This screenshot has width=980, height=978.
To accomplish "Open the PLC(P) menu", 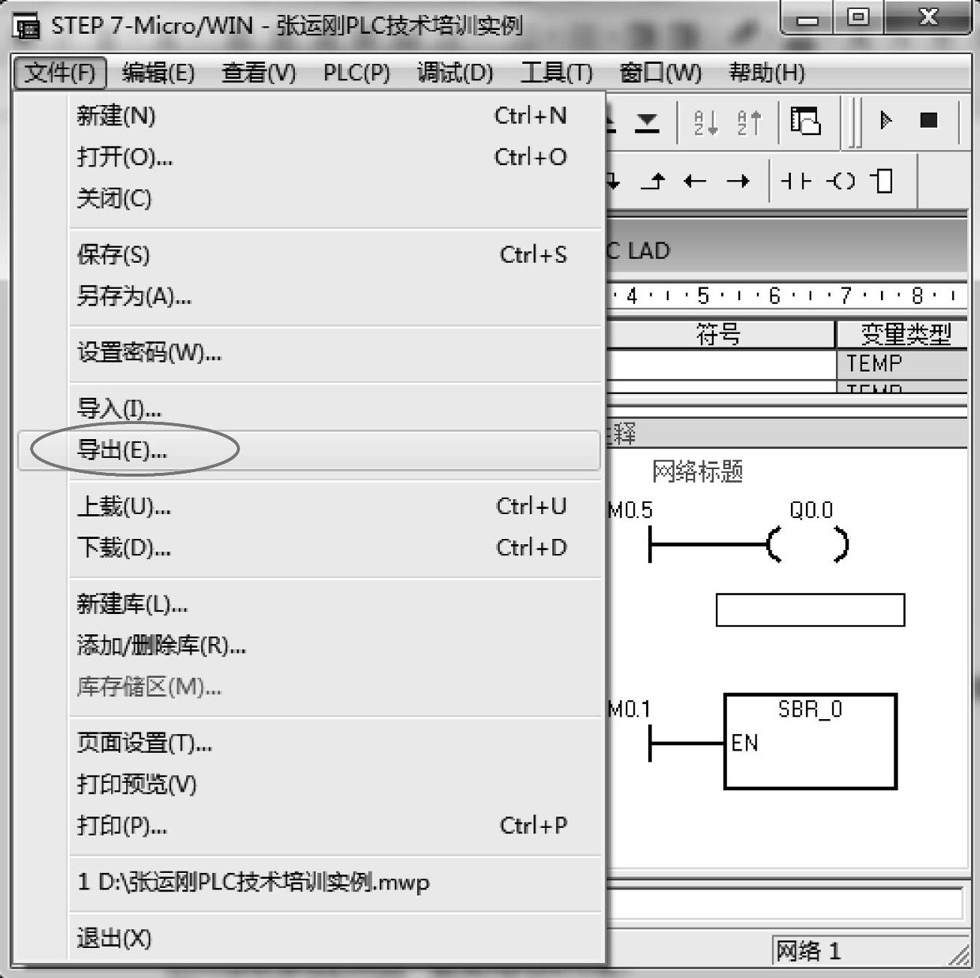I will point(356,73).
